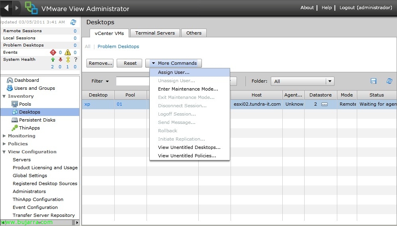Collapse the Inventory tree section
The height and width of the screenshot is (226, 397).
click(4, 96)
